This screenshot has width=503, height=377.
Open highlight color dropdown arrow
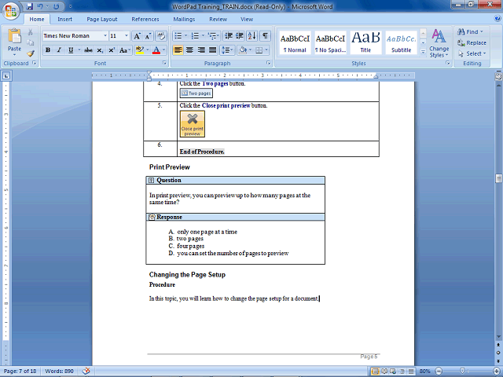point(148,50)
